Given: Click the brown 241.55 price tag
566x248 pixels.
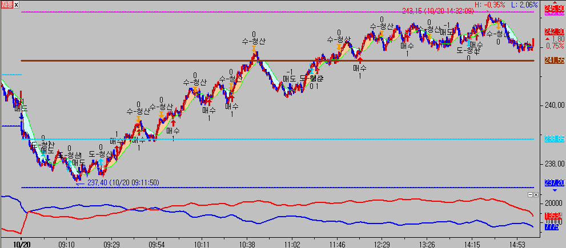Looking at the screenshot, I should coord(554,60).
